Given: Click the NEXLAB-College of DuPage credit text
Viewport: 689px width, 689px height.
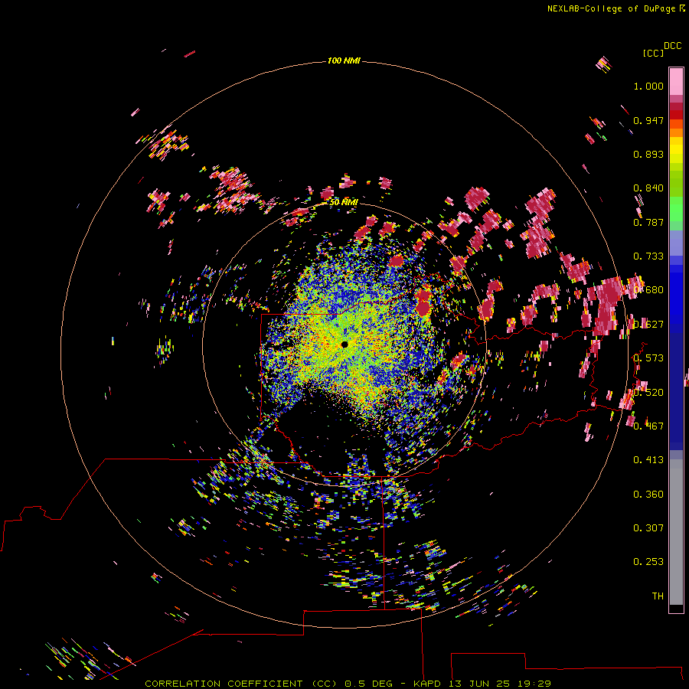Looking at the screenshot, I should pos(612,8).
